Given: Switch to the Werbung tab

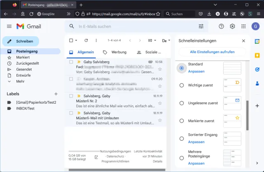Looking at the screenshot, I should [115, 53].
